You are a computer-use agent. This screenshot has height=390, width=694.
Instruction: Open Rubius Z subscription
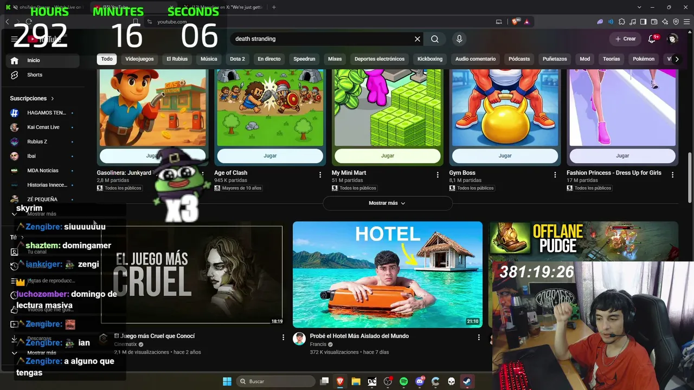click(x=43, y=142)
